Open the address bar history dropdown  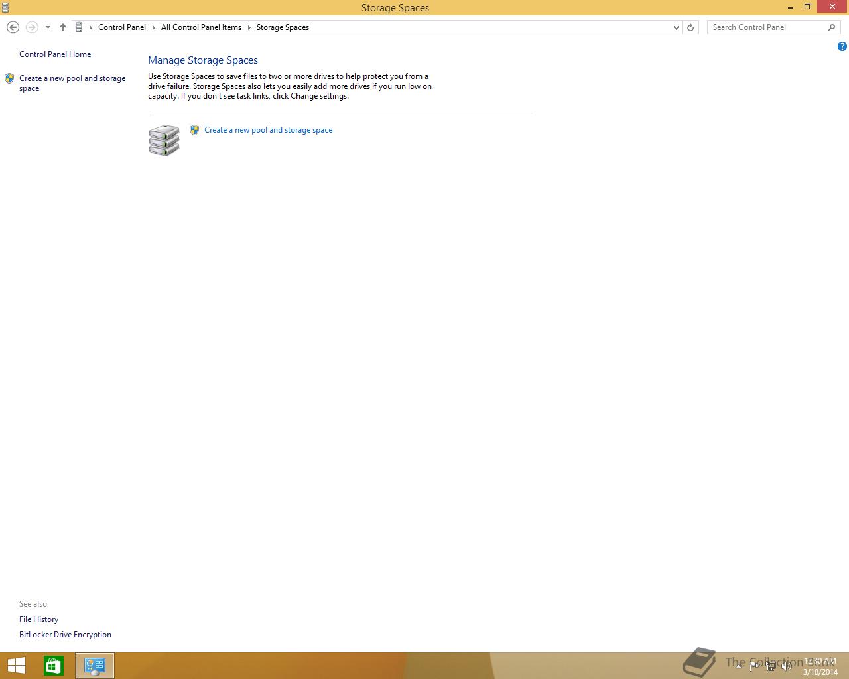pyautogui.click(x=676, y=27)
